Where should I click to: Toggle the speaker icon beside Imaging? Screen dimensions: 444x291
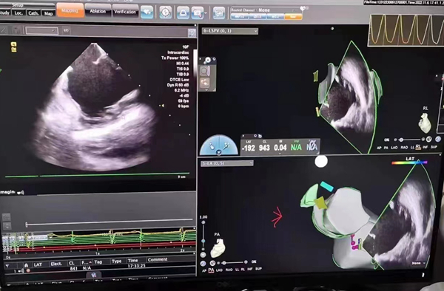click(21, 193)
